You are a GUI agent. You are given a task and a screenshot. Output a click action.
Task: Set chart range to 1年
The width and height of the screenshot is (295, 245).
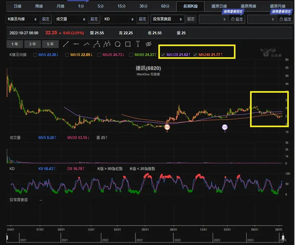(15, 44)
